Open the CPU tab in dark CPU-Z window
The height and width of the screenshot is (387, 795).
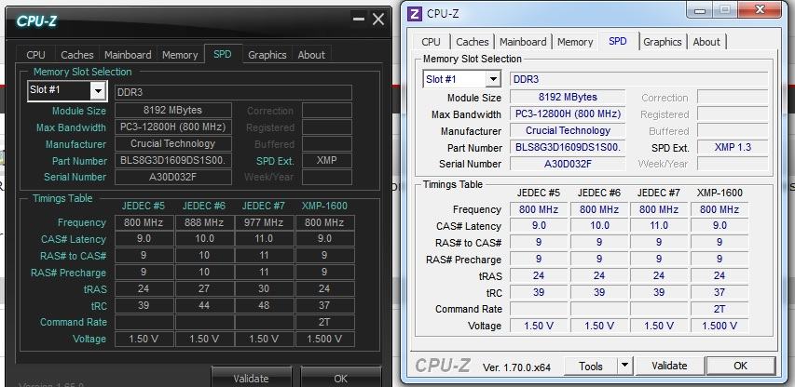[35, 55]
